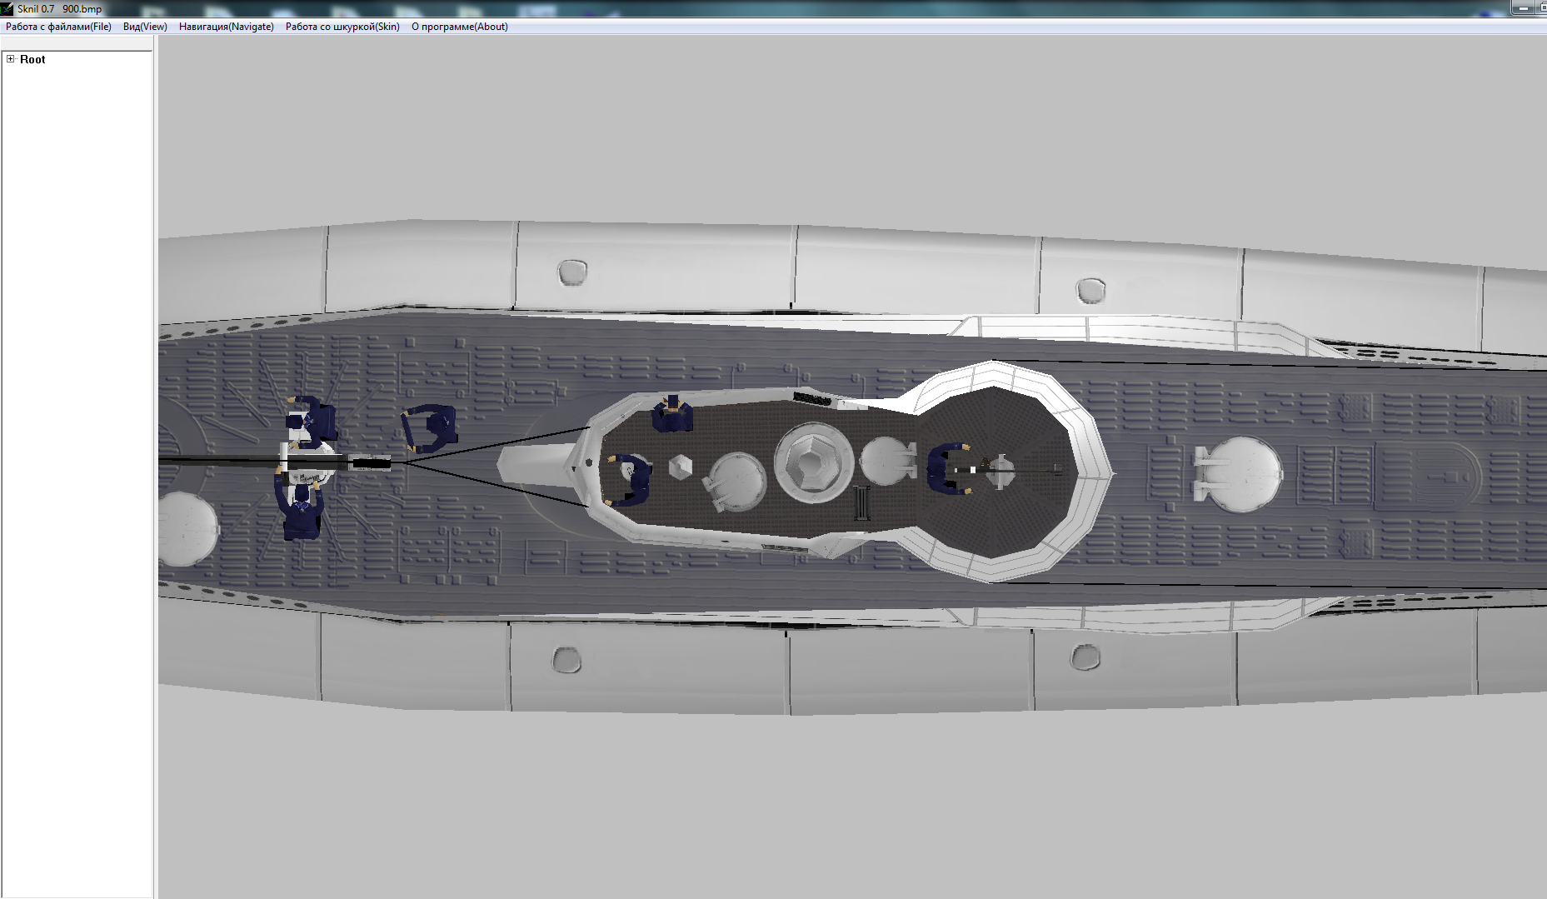Open the Работа с файлами (File) menu
Image resolution: width=1547 pixels, height=899 pixels.
click(58, 27)
